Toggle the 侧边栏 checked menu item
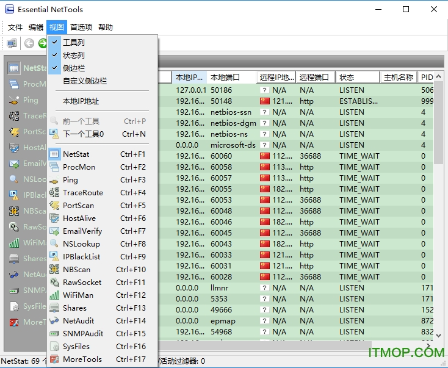 point(103,68)
